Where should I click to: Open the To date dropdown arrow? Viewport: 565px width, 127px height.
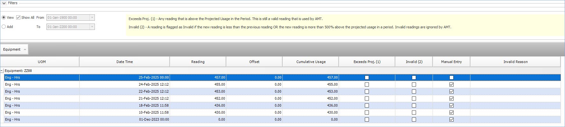point(92,27)
